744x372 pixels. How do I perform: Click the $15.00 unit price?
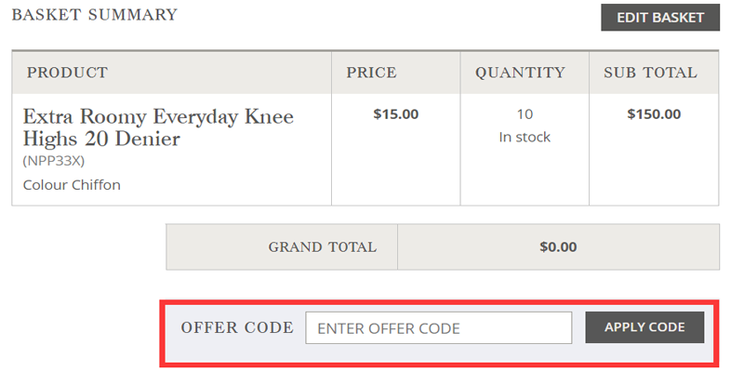tap(395, 114)
